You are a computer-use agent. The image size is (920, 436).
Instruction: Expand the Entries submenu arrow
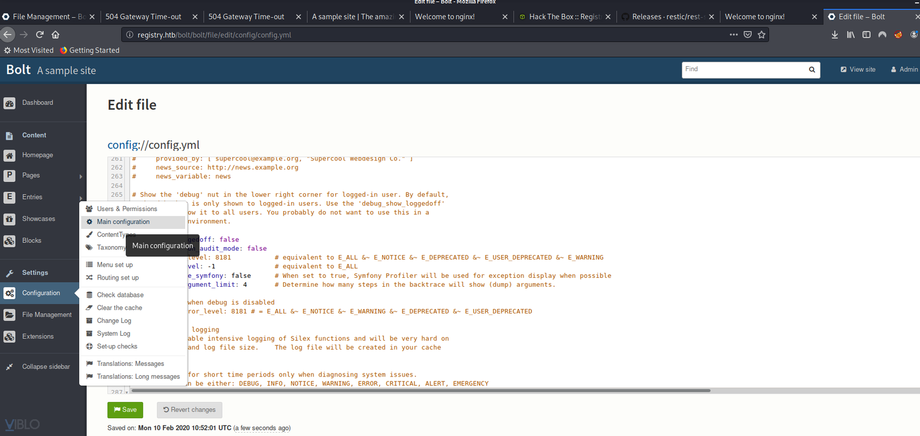point(81,198)
